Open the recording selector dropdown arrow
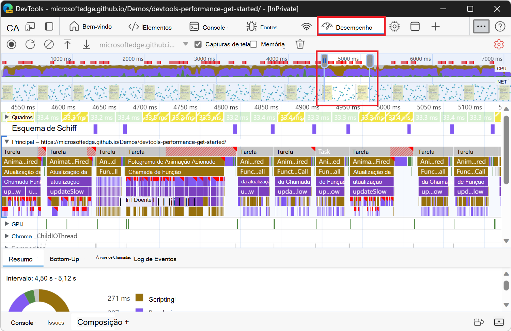Screen dimensions: 511x331 click(186, 44)
